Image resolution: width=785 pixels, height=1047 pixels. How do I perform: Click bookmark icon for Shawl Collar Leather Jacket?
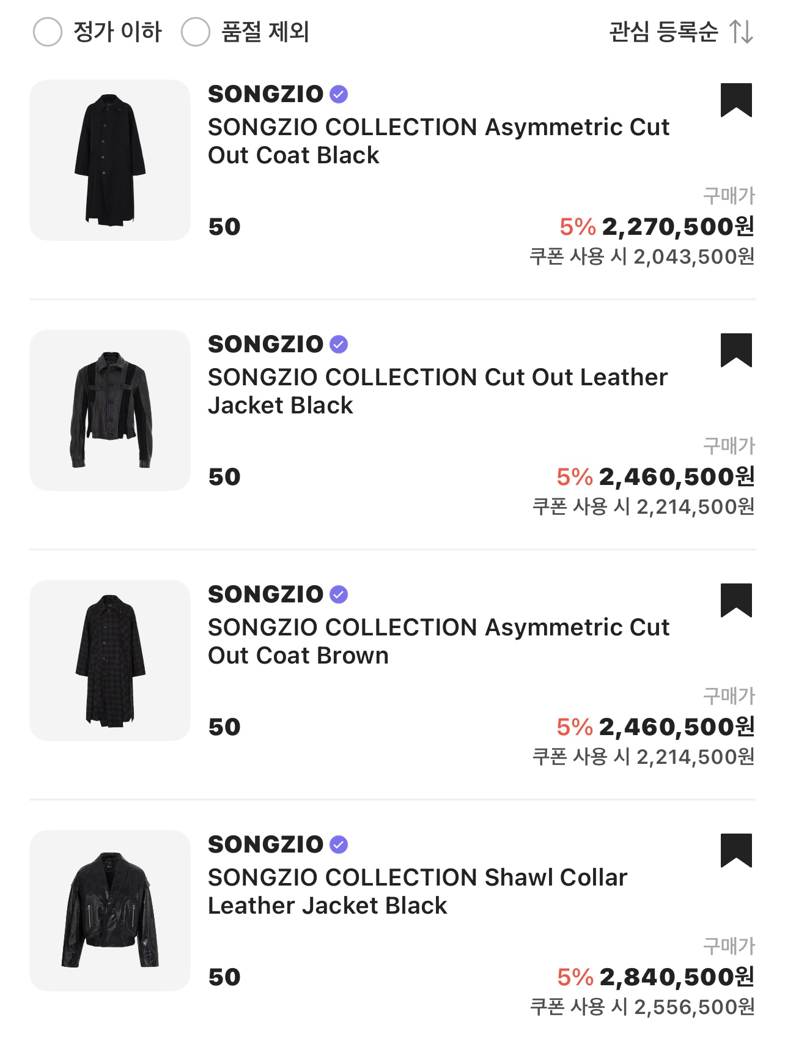[x=736, y=850]
